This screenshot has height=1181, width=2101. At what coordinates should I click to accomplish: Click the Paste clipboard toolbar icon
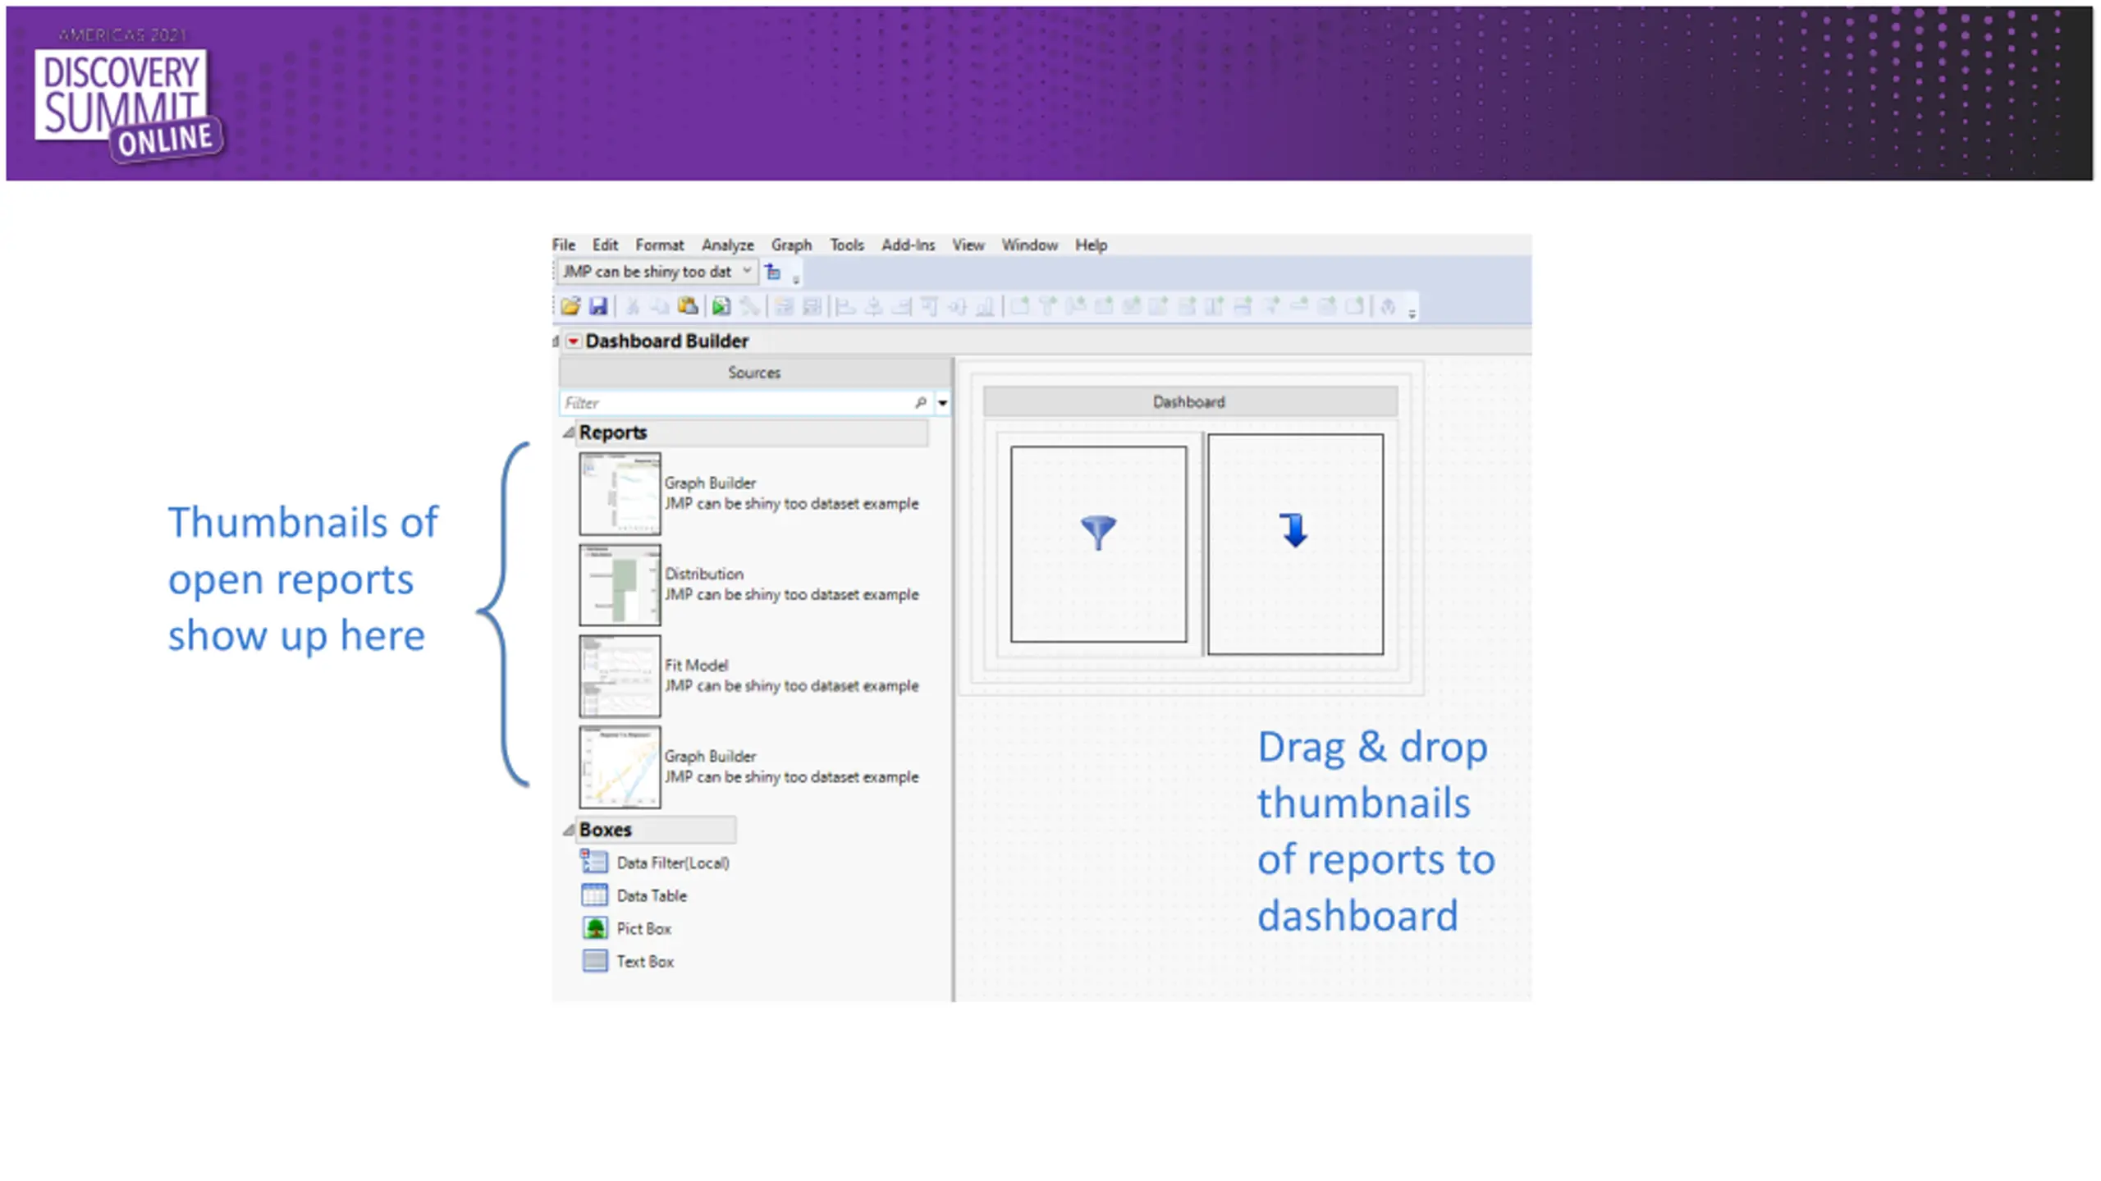688,307
